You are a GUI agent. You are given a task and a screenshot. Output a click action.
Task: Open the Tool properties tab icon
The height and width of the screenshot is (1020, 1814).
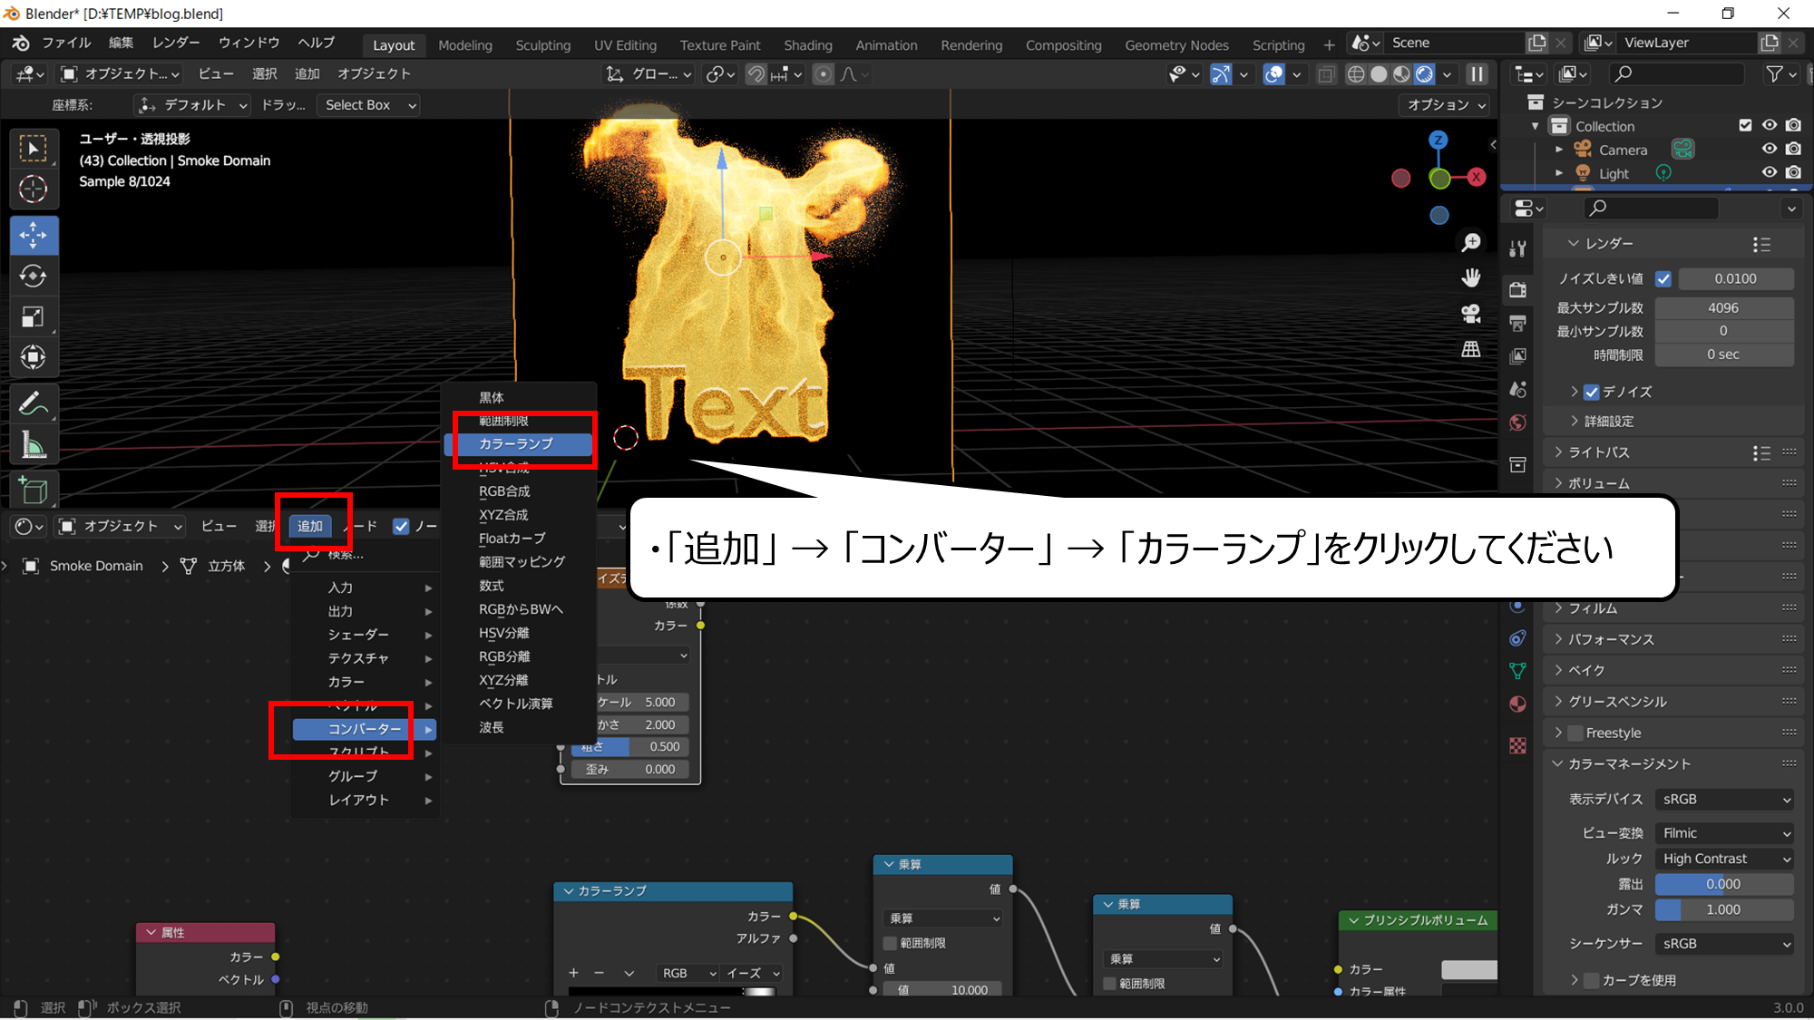click(x=1518, y=248)
